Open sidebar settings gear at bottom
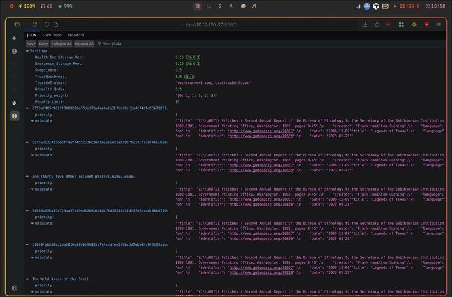452x297 pixels. (x=15, y=288)
